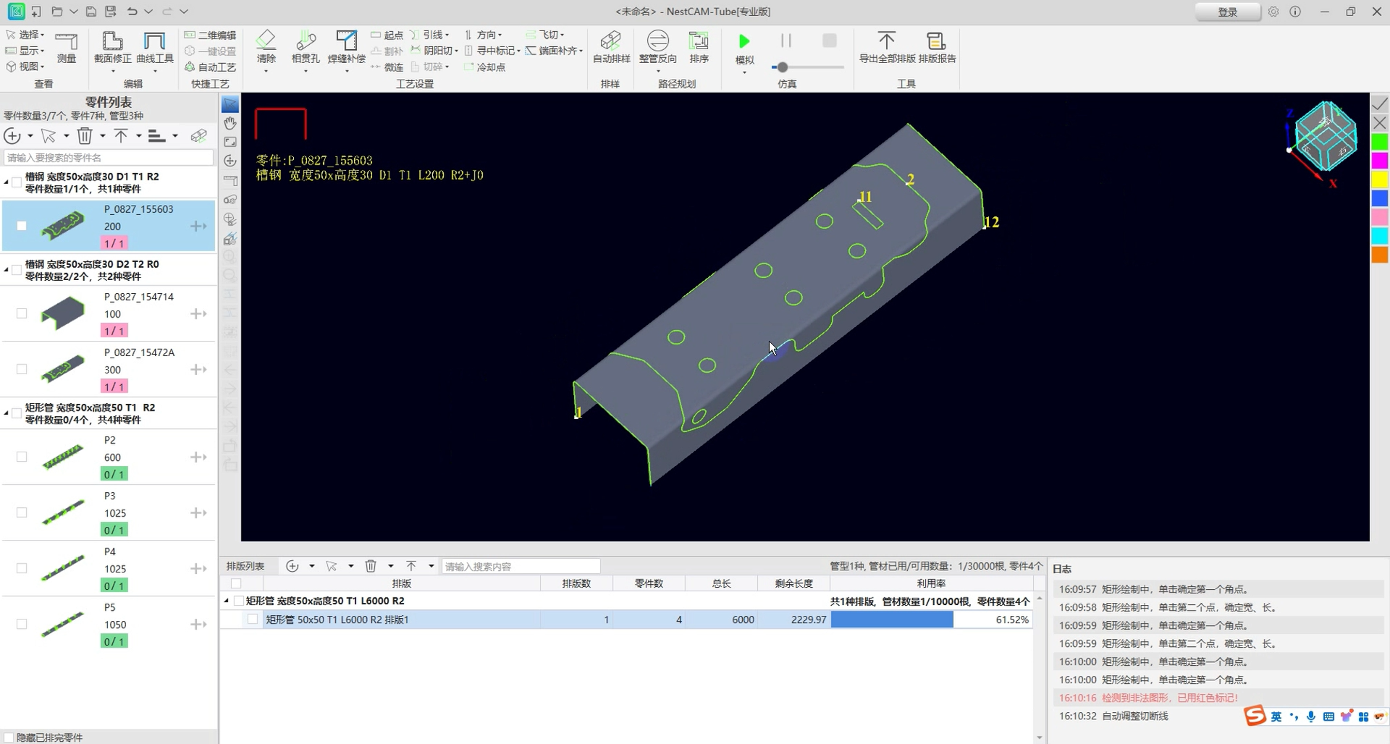Check the box for part P5
Viewport: 1390px width, 744px height.
pos(22,624)
